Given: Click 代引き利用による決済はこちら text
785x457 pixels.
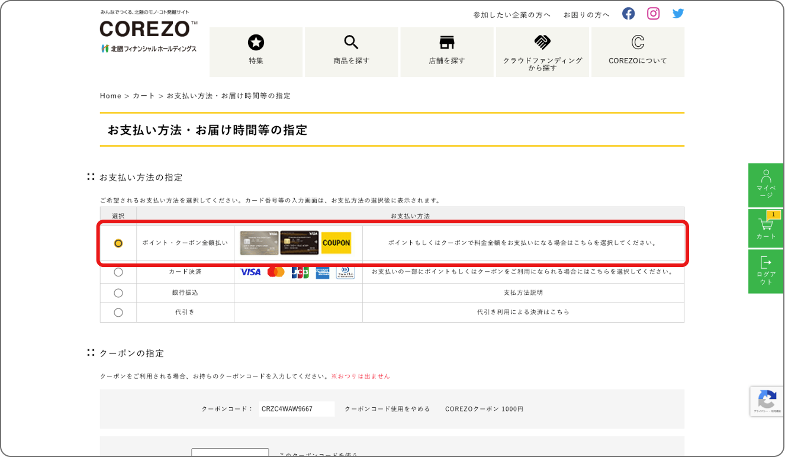Looking at the screenshot, I should pyautogui.click(x=523, y=312).
